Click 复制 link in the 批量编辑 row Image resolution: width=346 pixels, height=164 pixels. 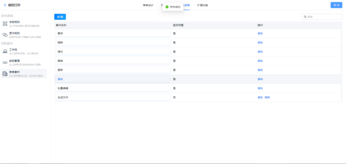260,88
